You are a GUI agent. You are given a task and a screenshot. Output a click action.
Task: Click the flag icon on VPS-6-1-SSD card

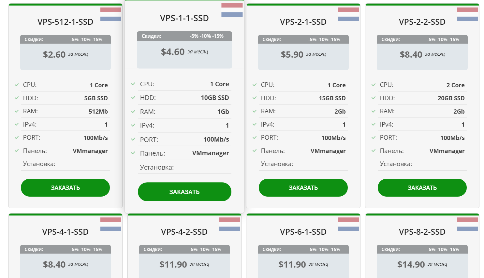348,224
